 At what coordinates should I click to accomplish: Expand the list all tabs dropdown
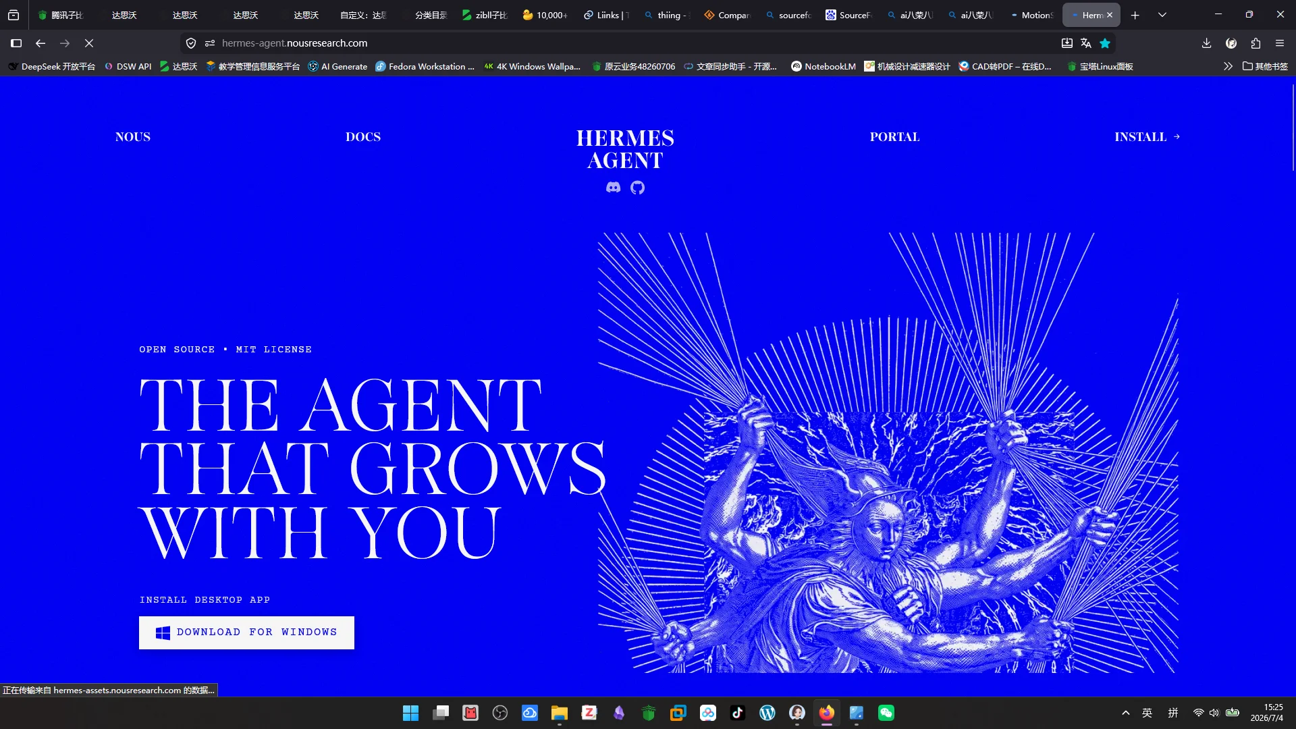click(x=1162, y=15)
